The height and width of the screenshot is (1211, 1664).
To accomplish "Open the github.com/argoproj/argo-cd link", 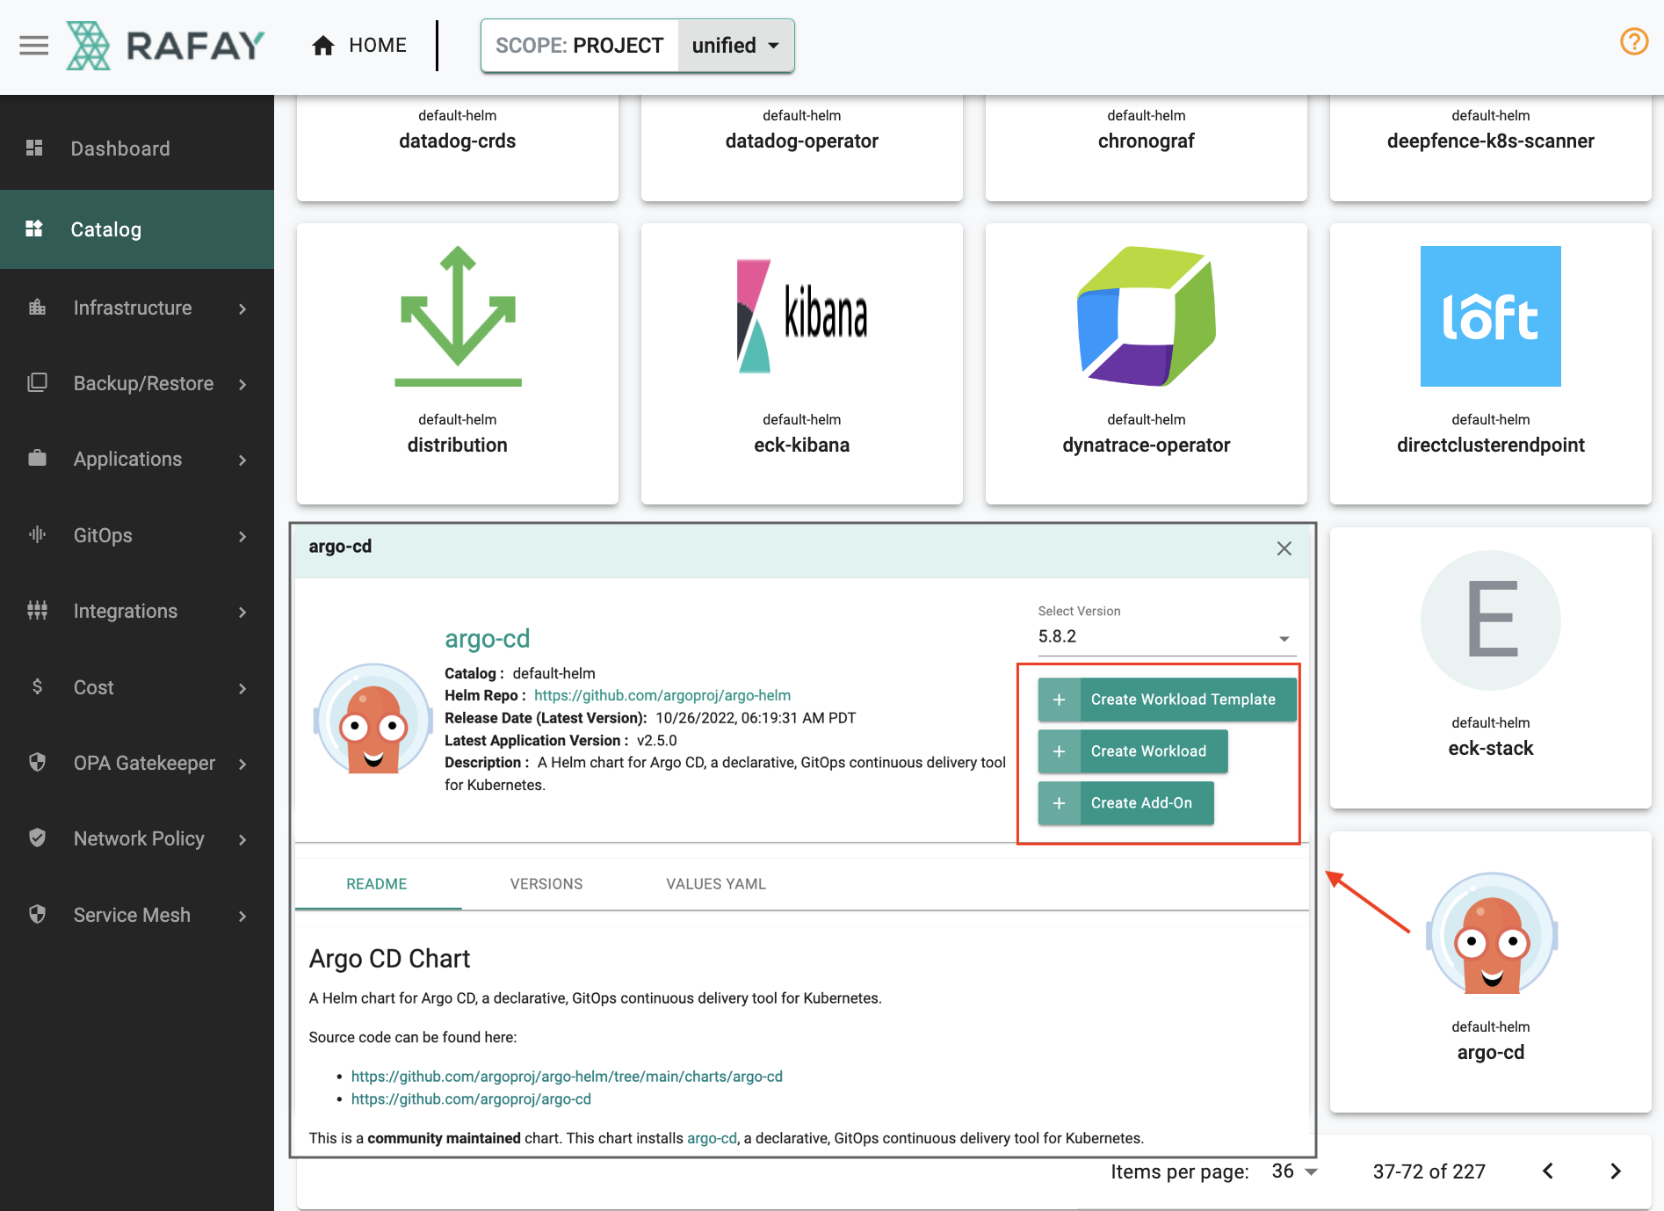I will pos(471,1099).
